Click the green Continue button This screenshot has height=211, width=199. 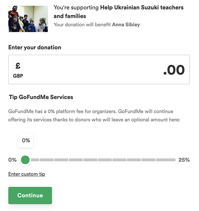point(30,196)
